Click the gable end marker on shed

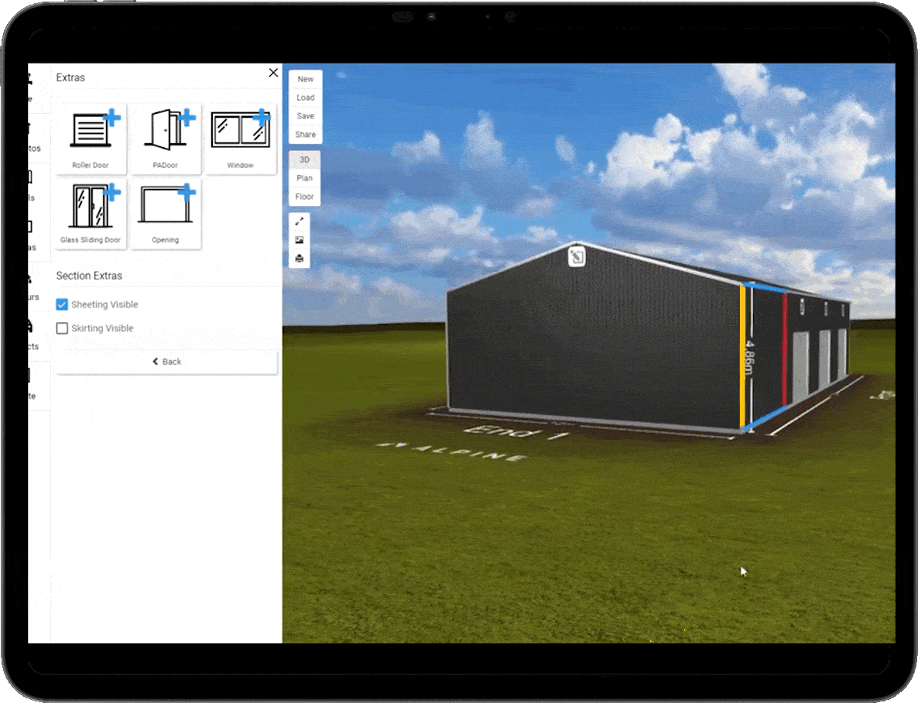pos(577,256)
